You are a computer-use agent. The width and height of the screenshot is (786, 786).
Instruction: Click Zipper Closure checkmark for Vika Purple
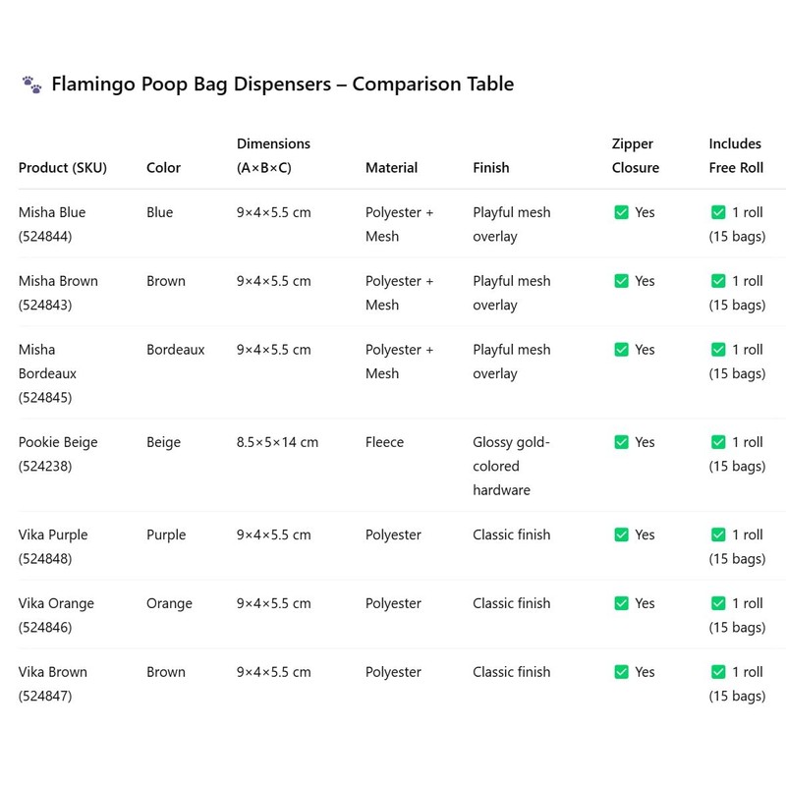pos(621,534)
